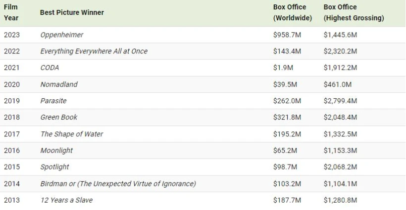Open the Oppenheimer film title
This screenshot has height=210, width=406.
coord(62,35)
